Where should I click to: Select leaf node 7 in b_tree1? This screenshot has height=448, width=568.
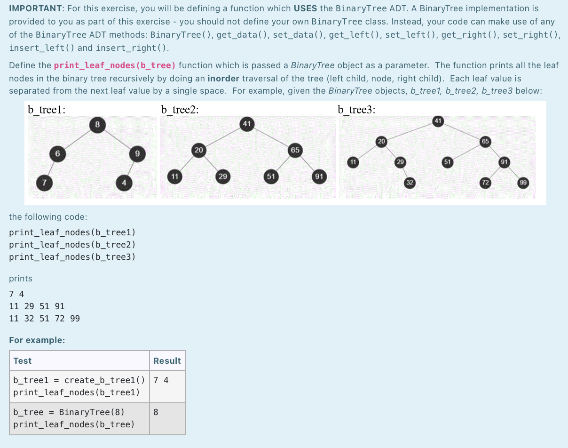pyautogui.click(x=44, y=183)
